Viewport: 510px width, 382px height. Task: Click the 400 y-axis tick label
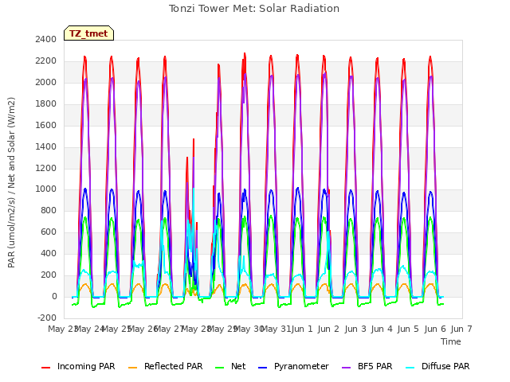point(49,254)
